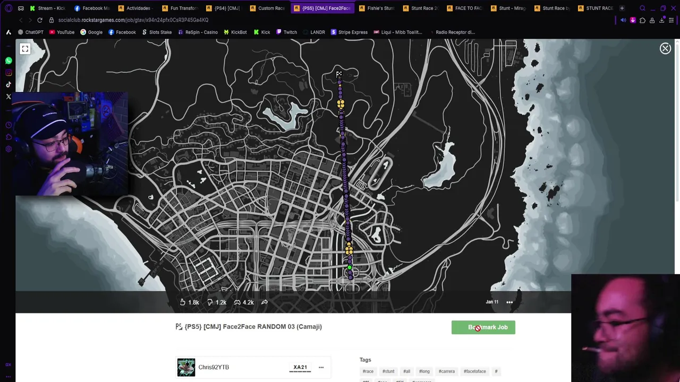Open YouTube bookmark
This screenshot has width=680, height=382.
pyautogui.click(x=62, y=32)
